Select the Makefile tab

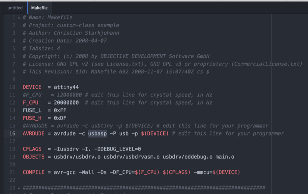pos(39,8)
